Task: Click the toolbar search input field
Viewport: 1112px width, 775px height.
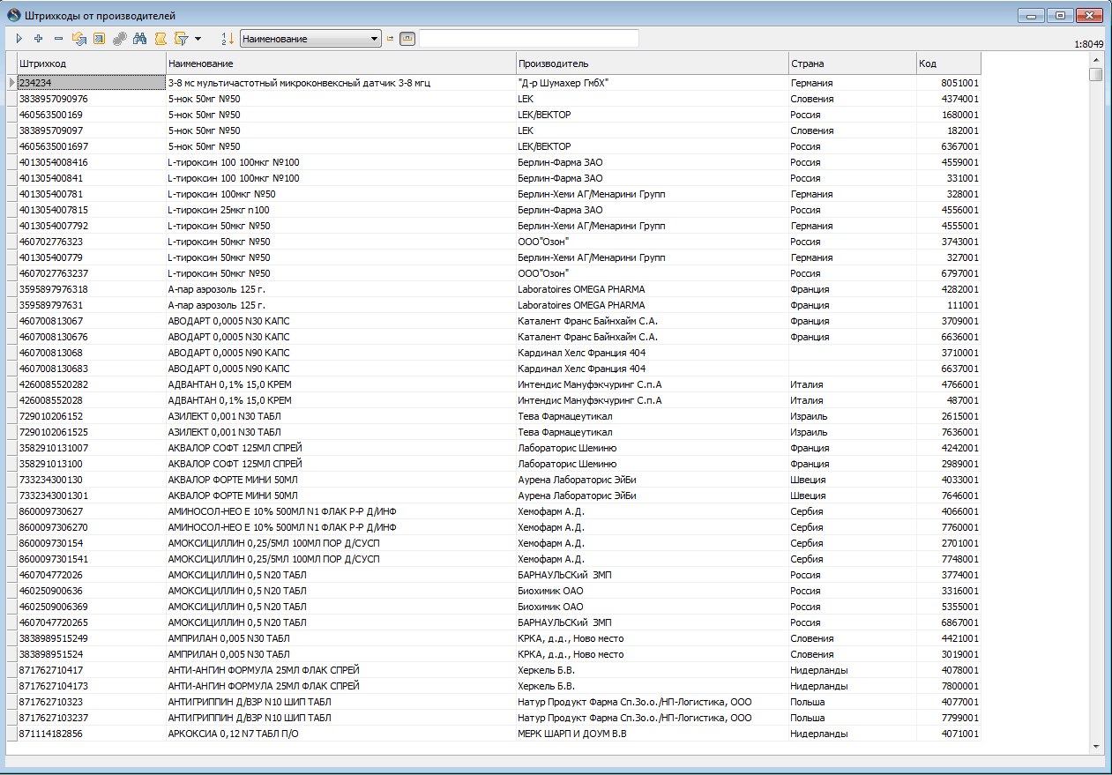Action: pyautogui.click(x=529, y=39)
